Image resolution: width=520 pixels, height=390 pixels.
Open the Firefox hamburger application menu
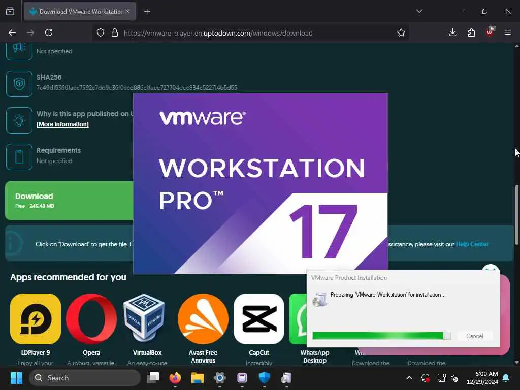[508, 33]
